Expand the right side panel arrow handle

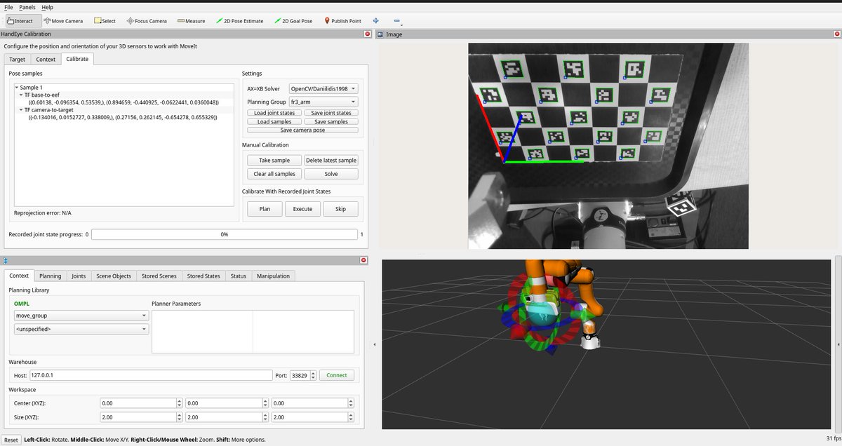[839, 344]
